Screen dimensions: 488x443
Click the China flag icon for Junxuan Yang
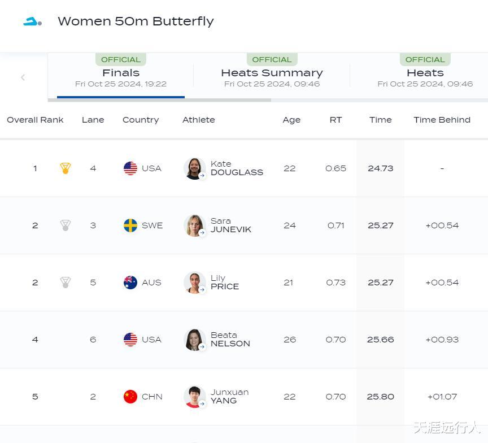point(130,397)
